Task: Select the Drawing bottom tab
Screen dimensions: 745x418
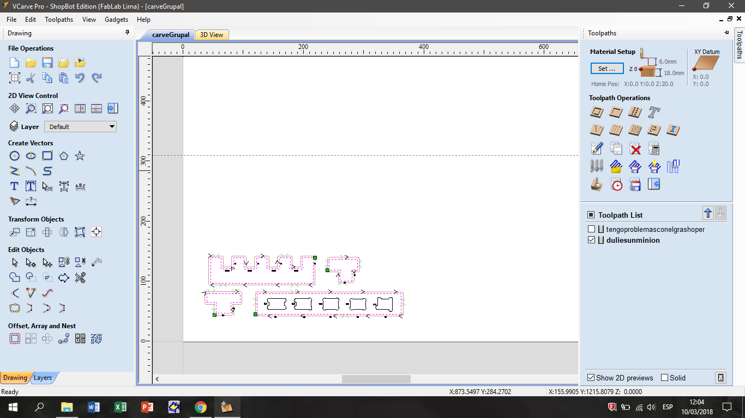Action: (x=15, y=378)
